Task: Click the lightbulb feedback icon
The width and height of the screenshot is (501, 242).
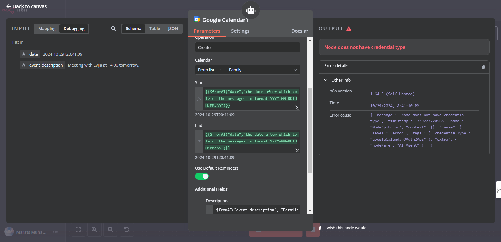Action: [320, 228]
